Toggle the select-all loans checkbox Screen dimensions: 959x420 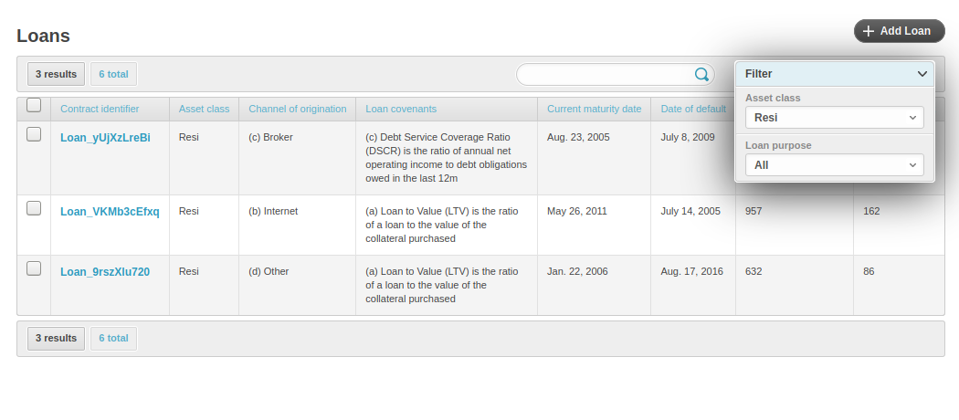pos(34,105)
